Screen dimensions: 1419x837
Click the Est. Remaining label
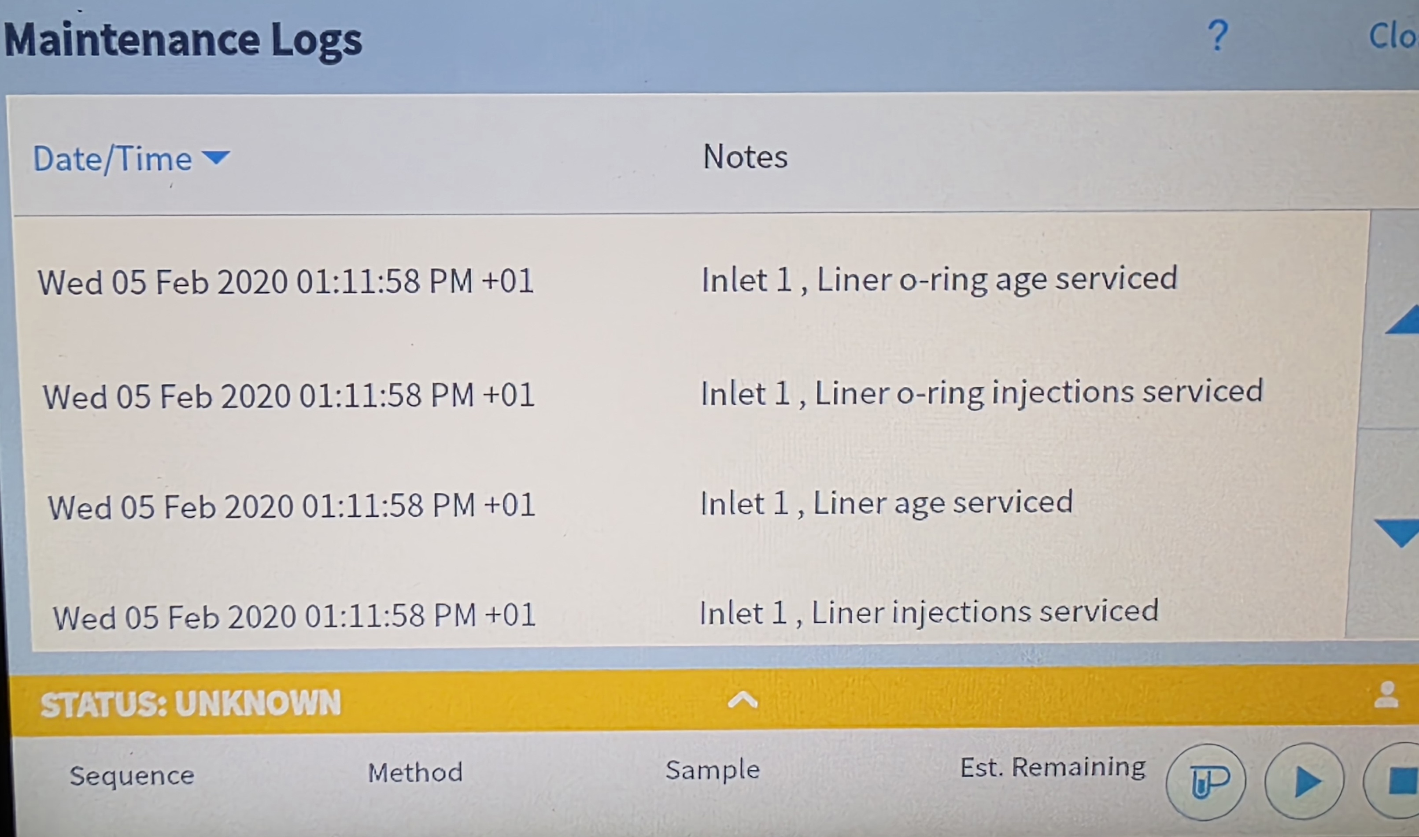1053,768
